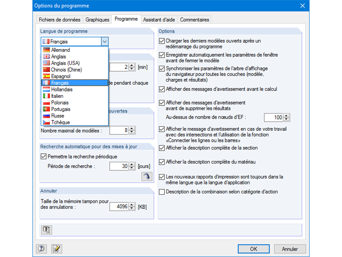
Task: Open help with the question mark icon
Action: click(41, 249)
